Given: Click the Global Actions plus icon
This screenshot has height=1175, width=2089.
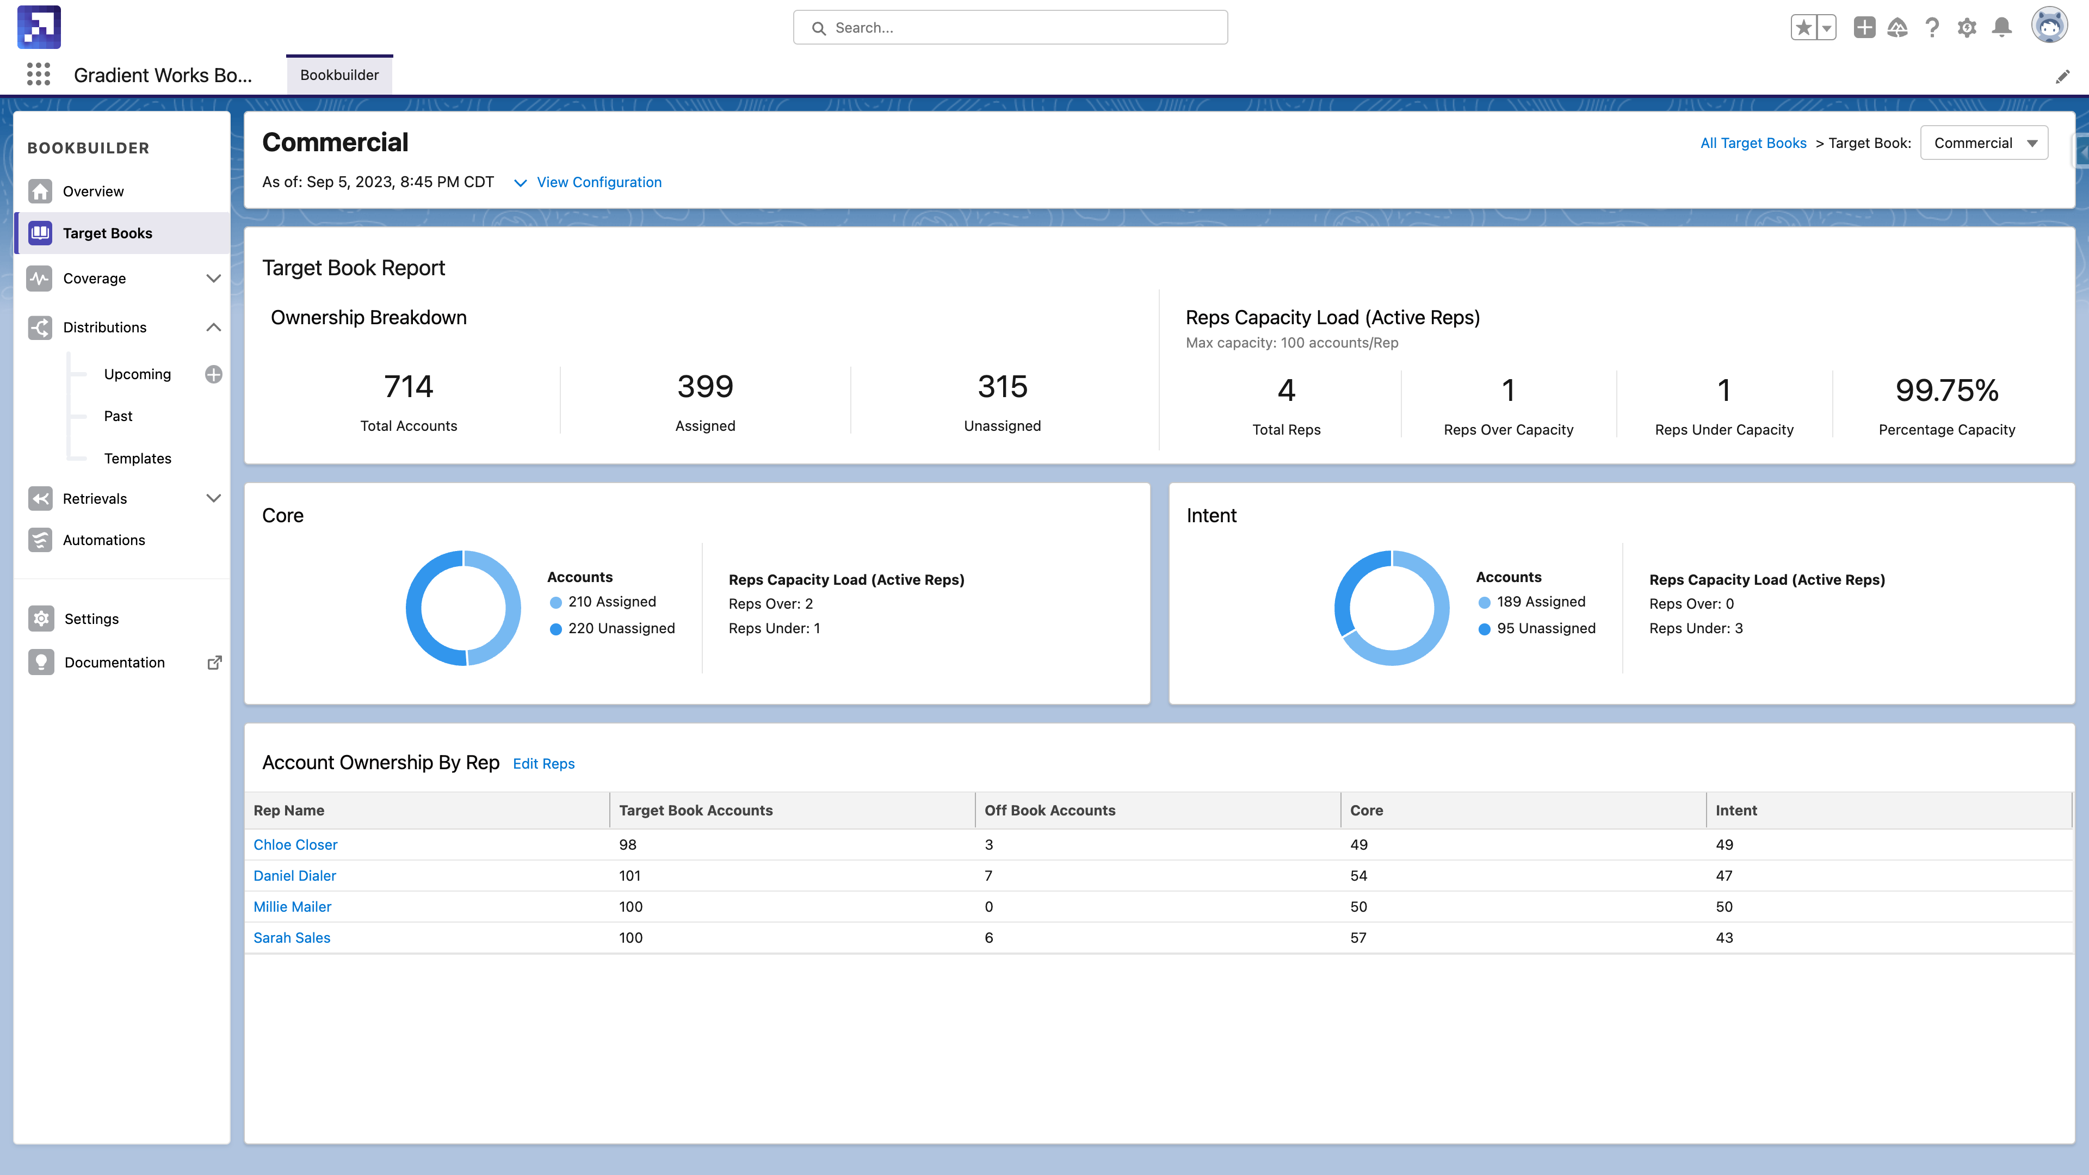Looking at the screenshot, I should pyautogui.click(x=1864, y=28).
